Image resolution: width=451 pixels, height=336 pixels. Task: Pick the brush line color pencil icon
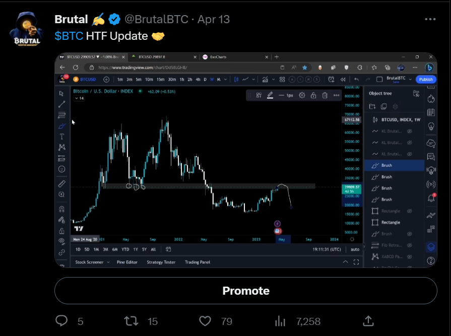point(270,95)
